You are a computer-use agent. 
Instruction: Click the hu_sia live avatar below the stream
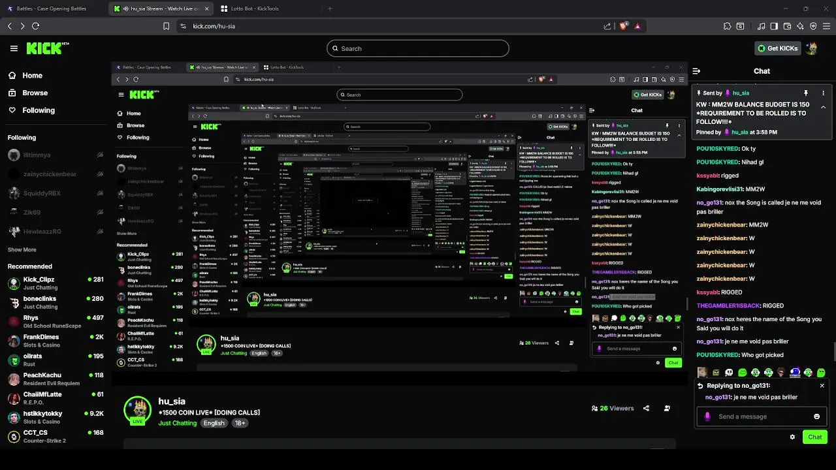[137, 411]
